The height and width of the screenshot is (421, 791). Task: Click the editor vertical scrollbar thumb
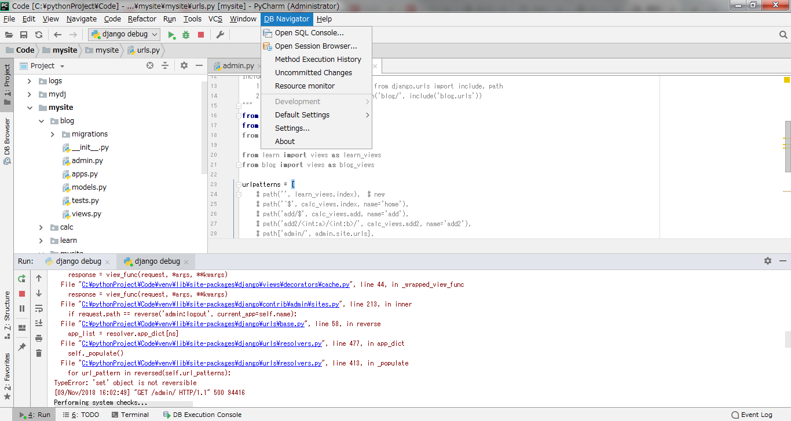(788, 146)
